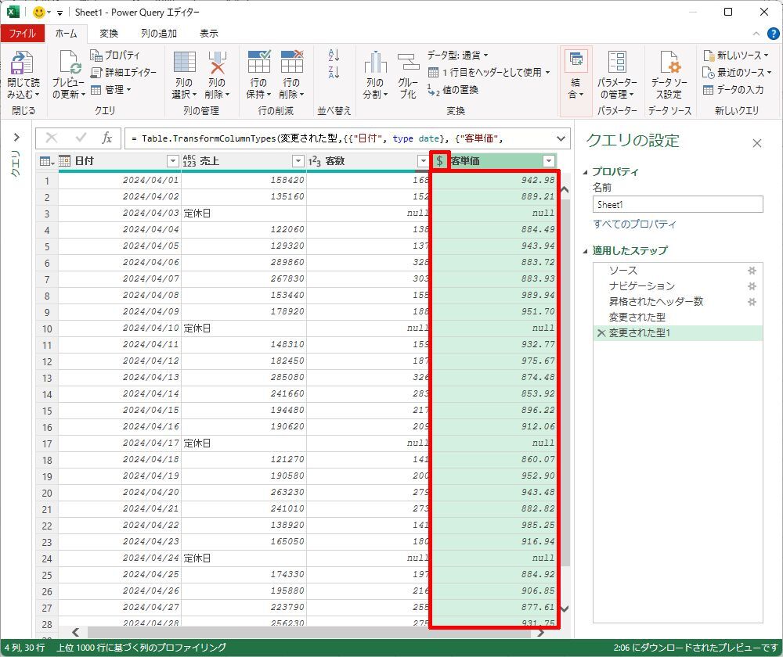Screen dimensions: 783x657
Task: Collapse the プロパティ section in query settings
Action: click(x=586, y=172)
